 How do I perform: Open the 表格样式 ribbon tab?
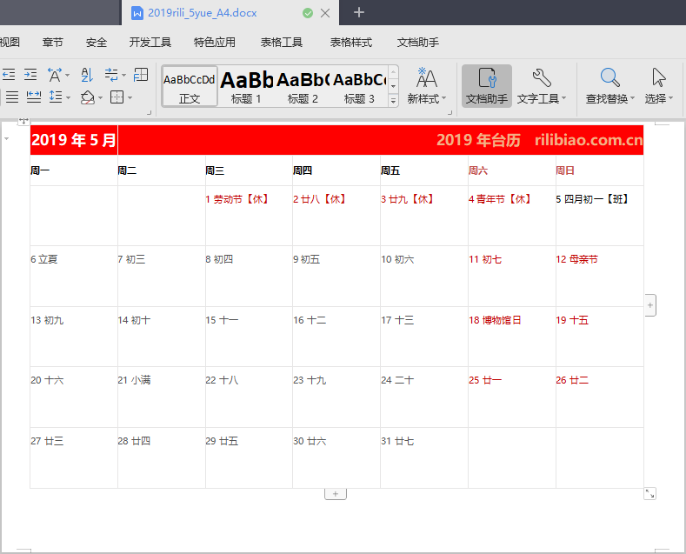(x=351, y=43)
